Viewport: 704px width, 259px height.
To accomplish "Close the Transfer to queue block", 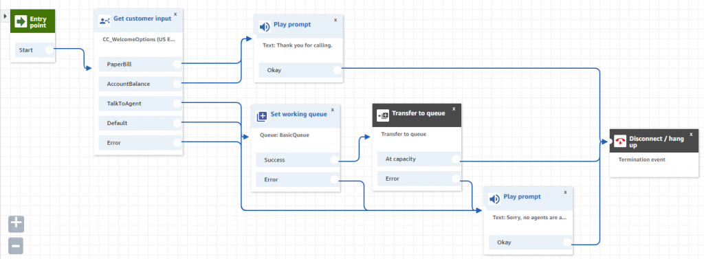I will (454, 109).
